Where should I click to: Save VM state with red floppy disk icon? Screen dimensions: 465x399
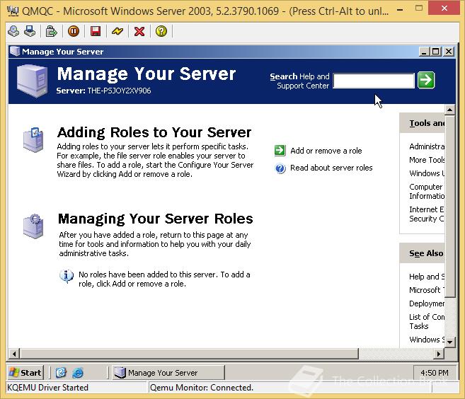96,31
